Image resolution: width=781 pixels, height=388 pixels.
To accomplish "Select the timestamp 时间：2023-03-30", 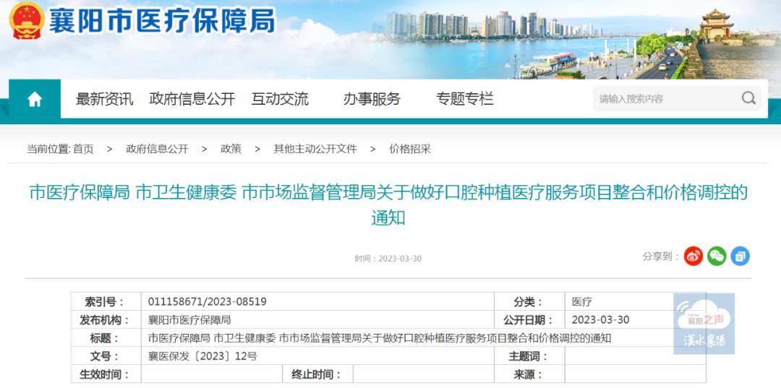I will pyautogui.click(x=388, y=259).
